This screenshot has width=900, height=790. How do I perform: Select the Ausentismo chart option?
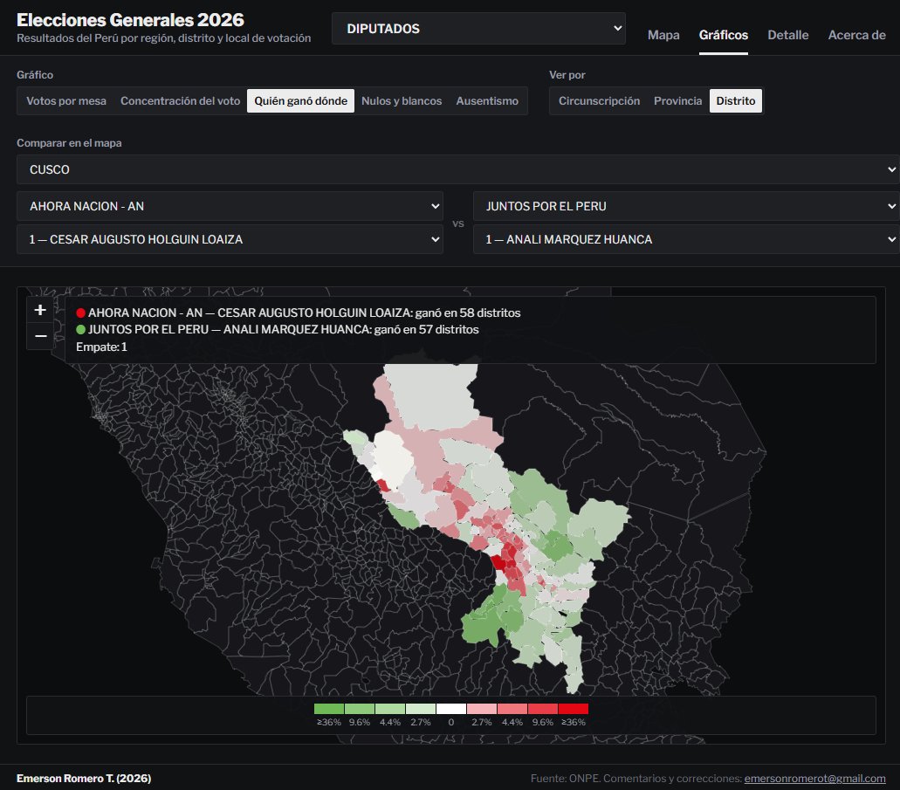pos(487,101)
